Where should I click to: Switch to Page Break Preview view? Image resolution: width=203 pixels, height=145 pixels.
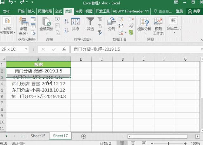(x=144, y=143)
